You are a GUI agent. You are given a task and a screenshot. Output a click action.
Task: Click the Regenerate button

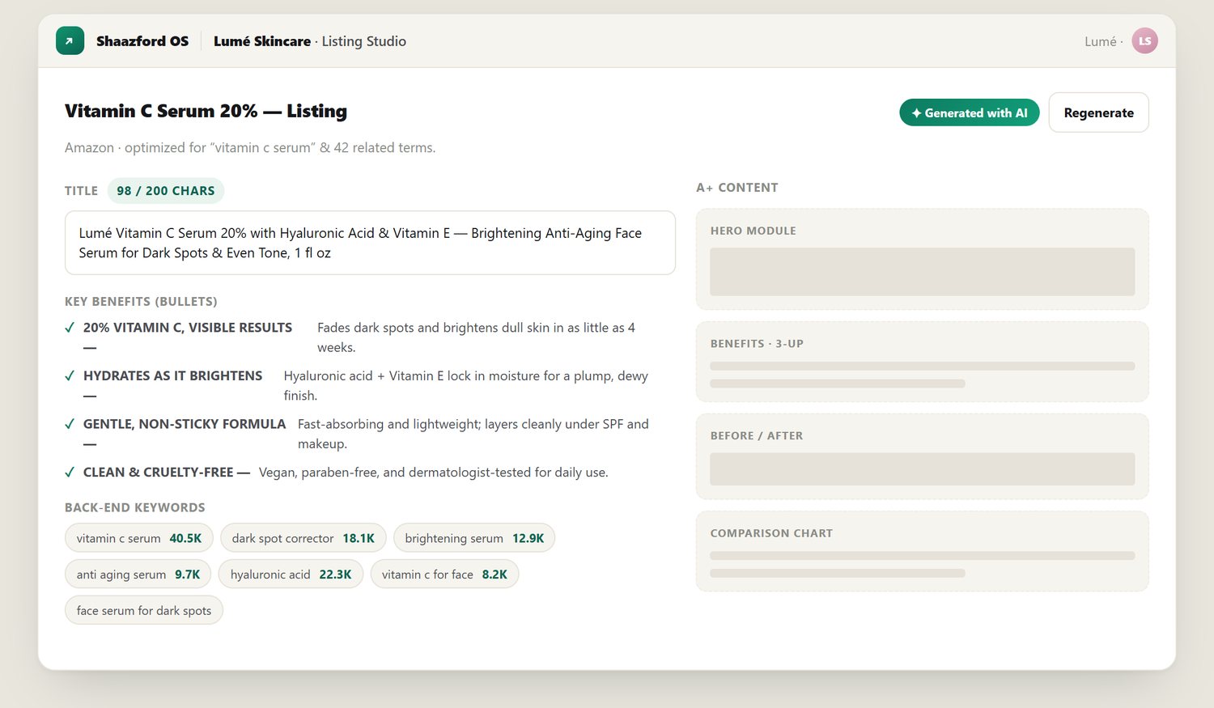(1098, 112)
